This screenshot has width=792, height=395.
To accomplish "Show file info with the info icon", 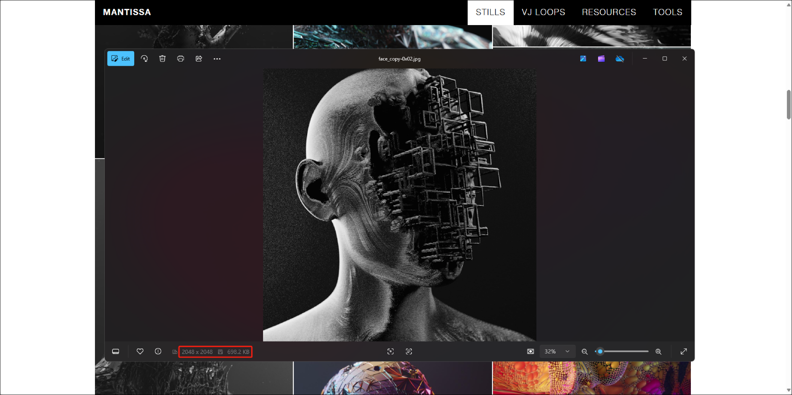I will (x=158, y=351).
